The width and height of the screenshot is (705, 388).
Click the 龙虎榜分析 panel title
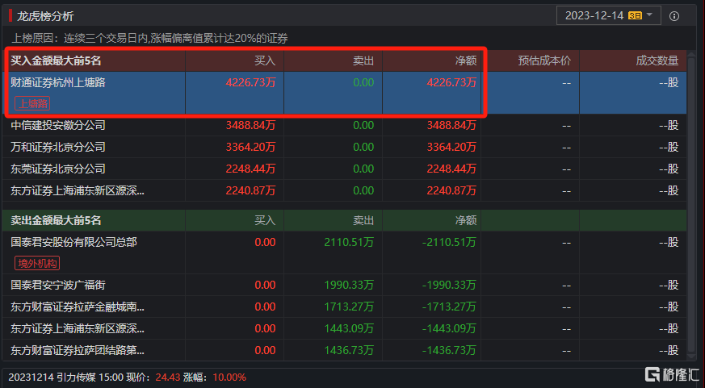[45, 16]
